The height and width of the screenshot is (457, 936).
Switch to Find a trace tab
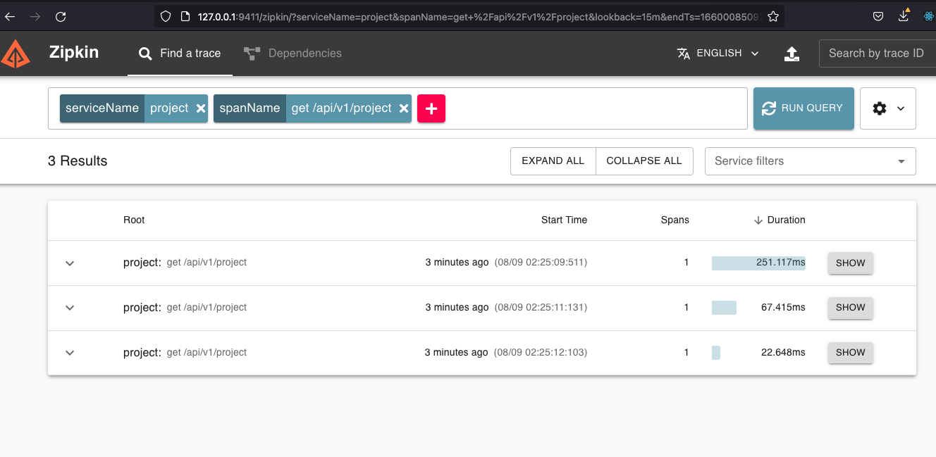coord(180,54)
